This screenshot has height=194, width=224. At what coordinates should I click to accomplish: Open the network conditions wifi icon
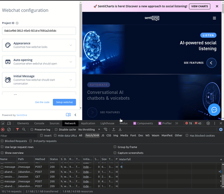click(x=105, y=129)
